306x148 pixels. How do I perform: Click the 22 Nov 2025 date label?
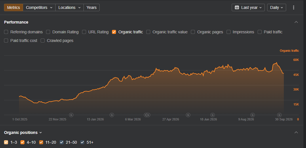click(57, 119)
